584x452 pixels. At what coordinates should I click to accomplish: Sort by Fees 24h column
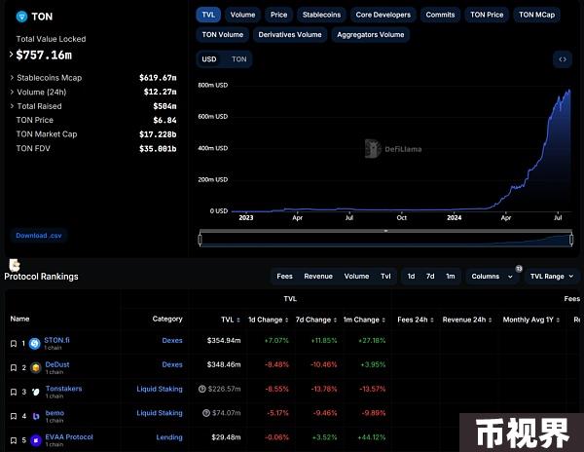pos(432,320)
